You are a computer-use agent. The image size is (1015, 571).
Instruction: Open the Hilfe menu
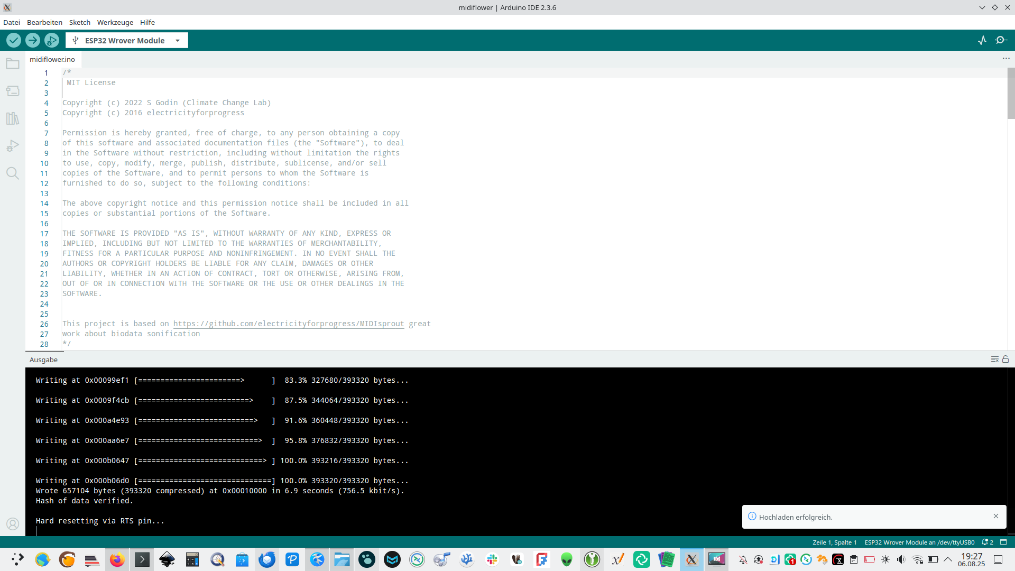147,22
